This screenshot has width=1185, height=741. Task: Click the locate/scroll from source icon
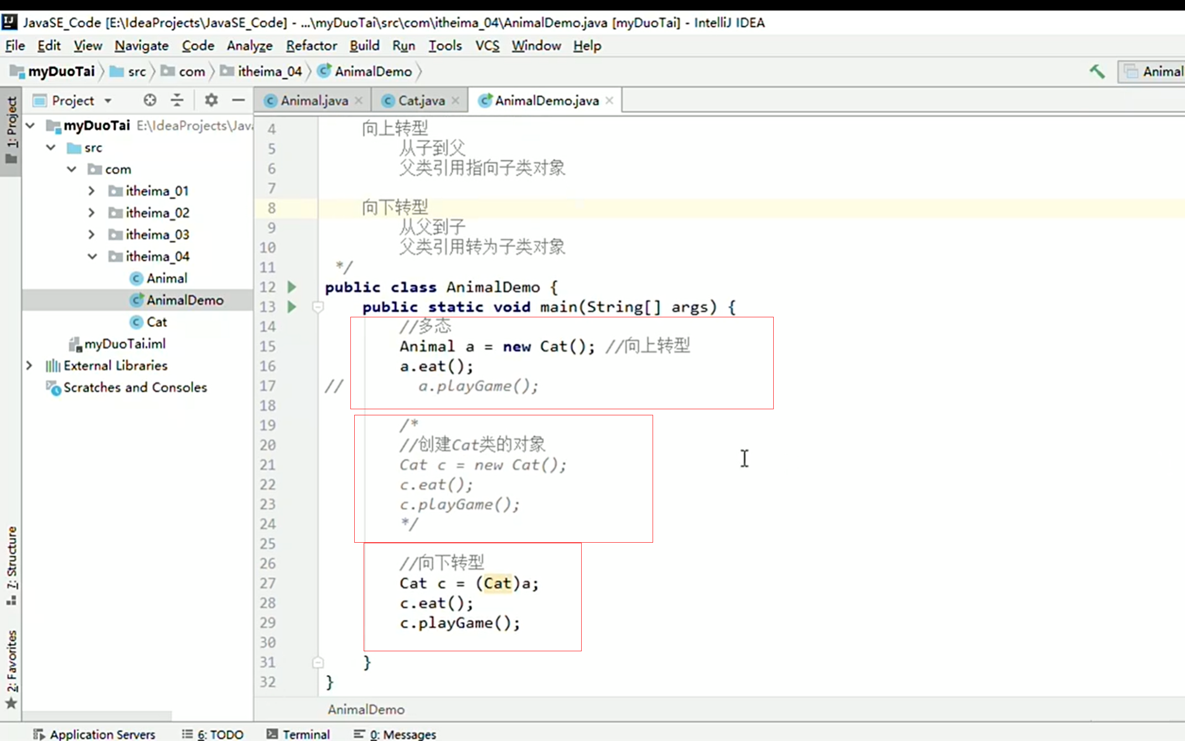(x=149, y=100)
